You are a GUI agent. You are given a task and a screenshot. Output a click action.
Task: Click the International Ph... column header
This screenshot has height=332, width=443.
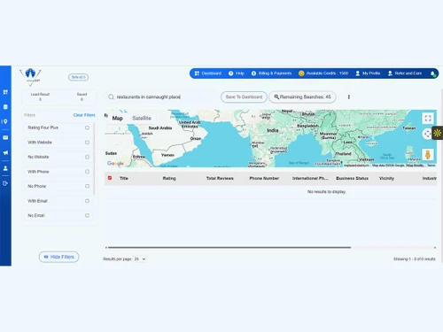coord(310,178)
